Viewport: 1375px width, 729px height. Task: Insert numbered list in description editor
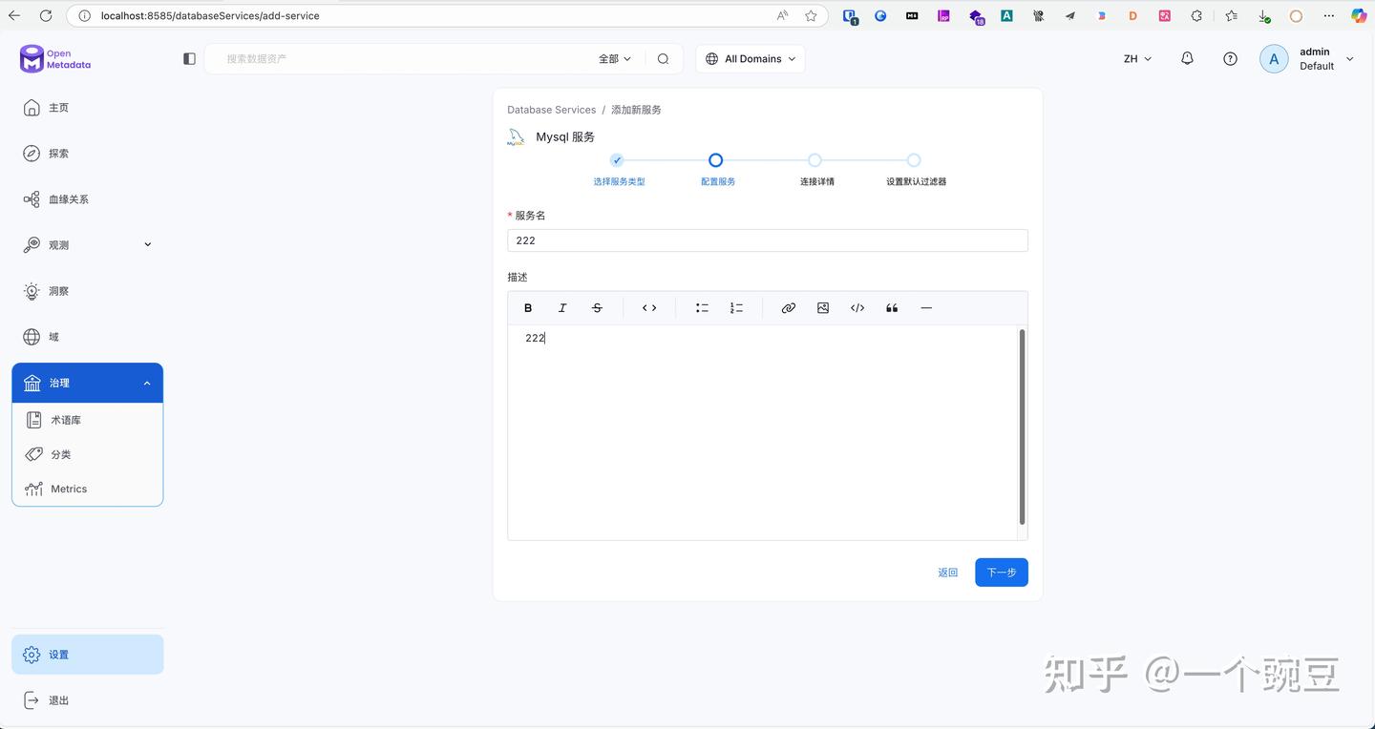tap(736, 308)
